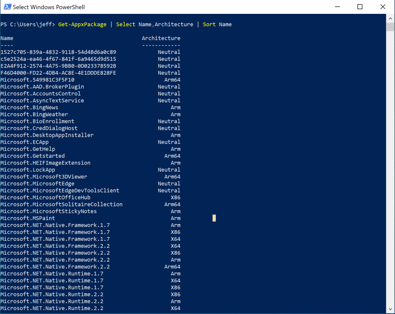Click the PowerShell icon in the title bar
Viewport: 395px width, 314px height.
[7, 7]
